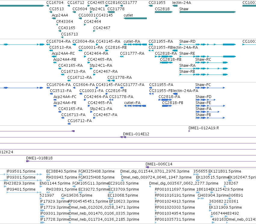The height and width of the screenshot is (224, 256).
Task: Click the lectin-24A gene label
Action: coord(182,3)
